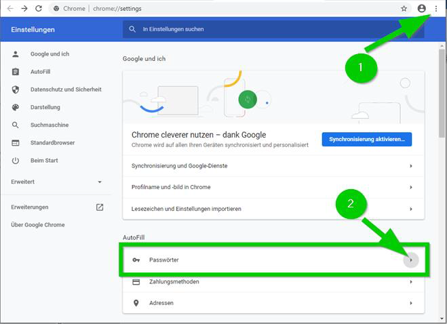Select Standardbrowser in the sidebar
Screen dimensions: 447x324
[52, 143]
